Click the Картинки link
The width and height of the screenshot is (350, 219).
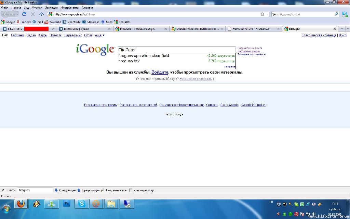tap(17, 35)
